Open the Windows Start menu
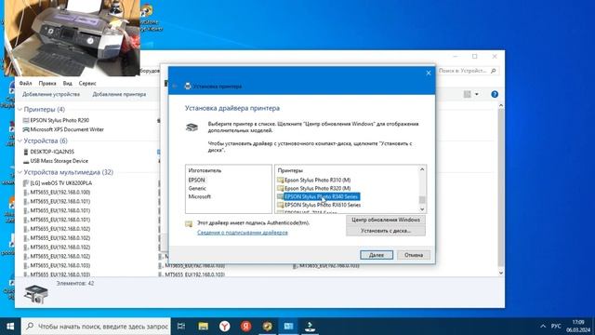Image resolution: width=595 pixels, height=335 pixels. (10, 327)
